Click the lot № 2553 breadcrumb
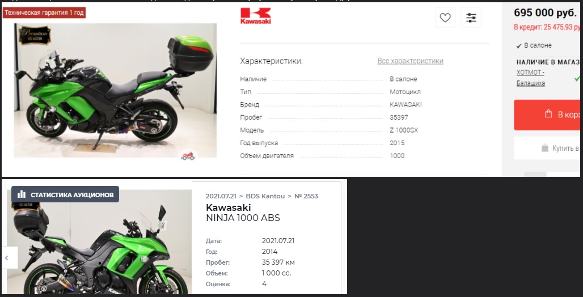The image size is (583, 297). point(306,196)
